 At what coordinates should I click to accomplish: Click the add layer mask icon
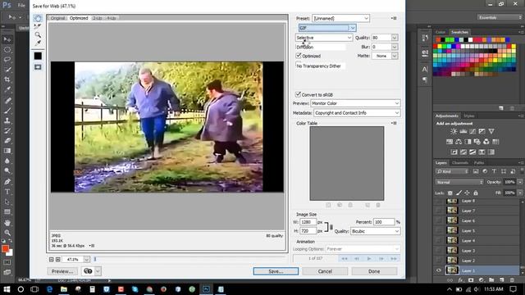click(x=471, y=280)
